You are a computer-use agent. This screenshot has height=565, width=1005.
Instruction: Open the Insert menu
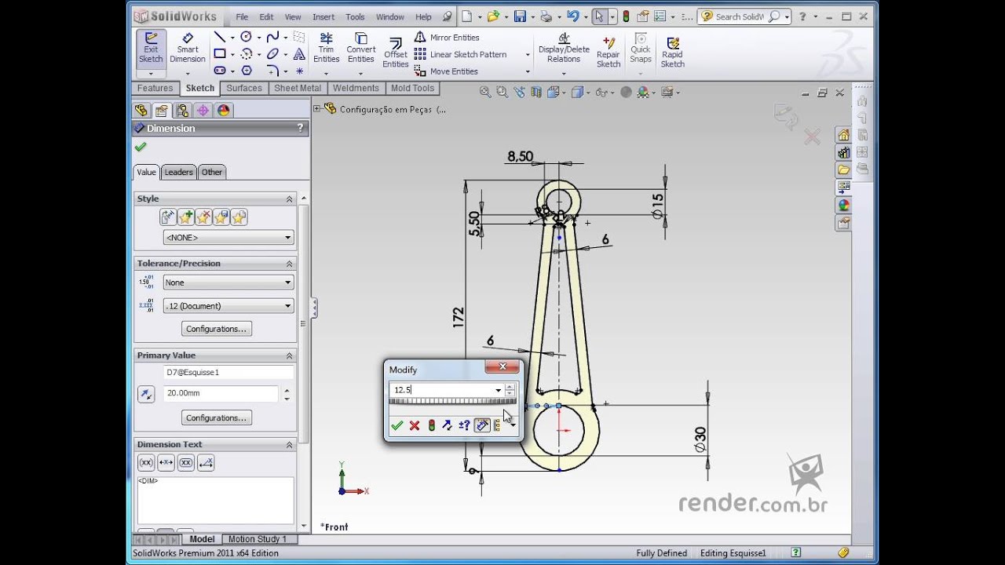323,16
